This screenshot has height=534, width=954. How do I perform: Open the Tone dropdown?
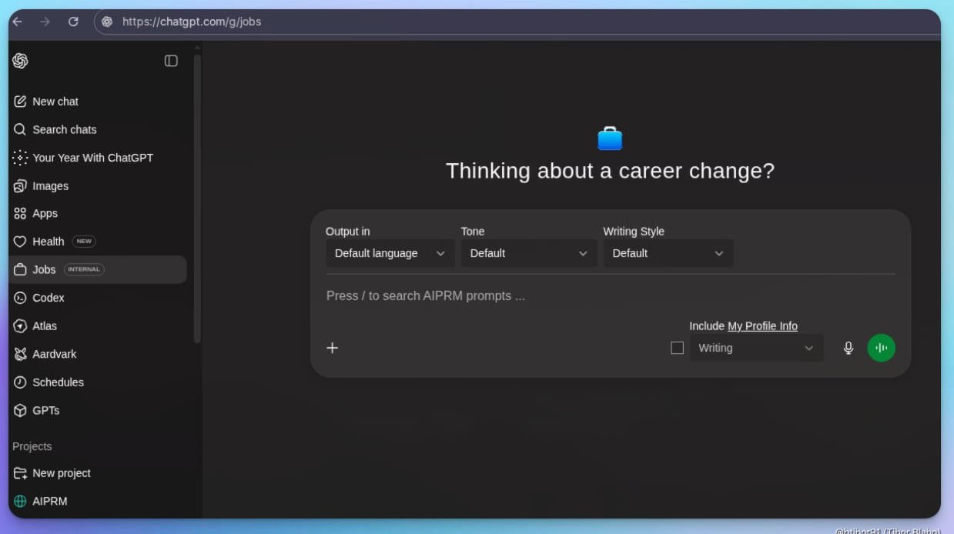(x=528, y=253)
